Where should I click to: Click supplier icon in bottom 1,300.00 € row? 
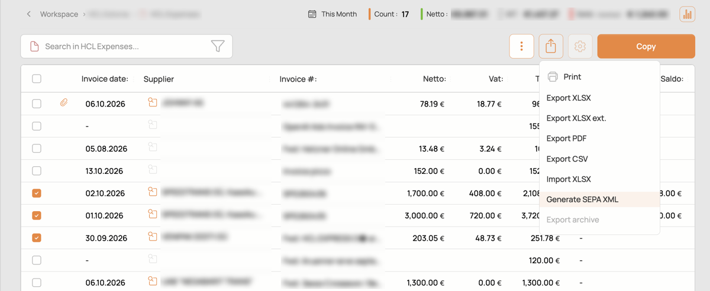[153, 282]
